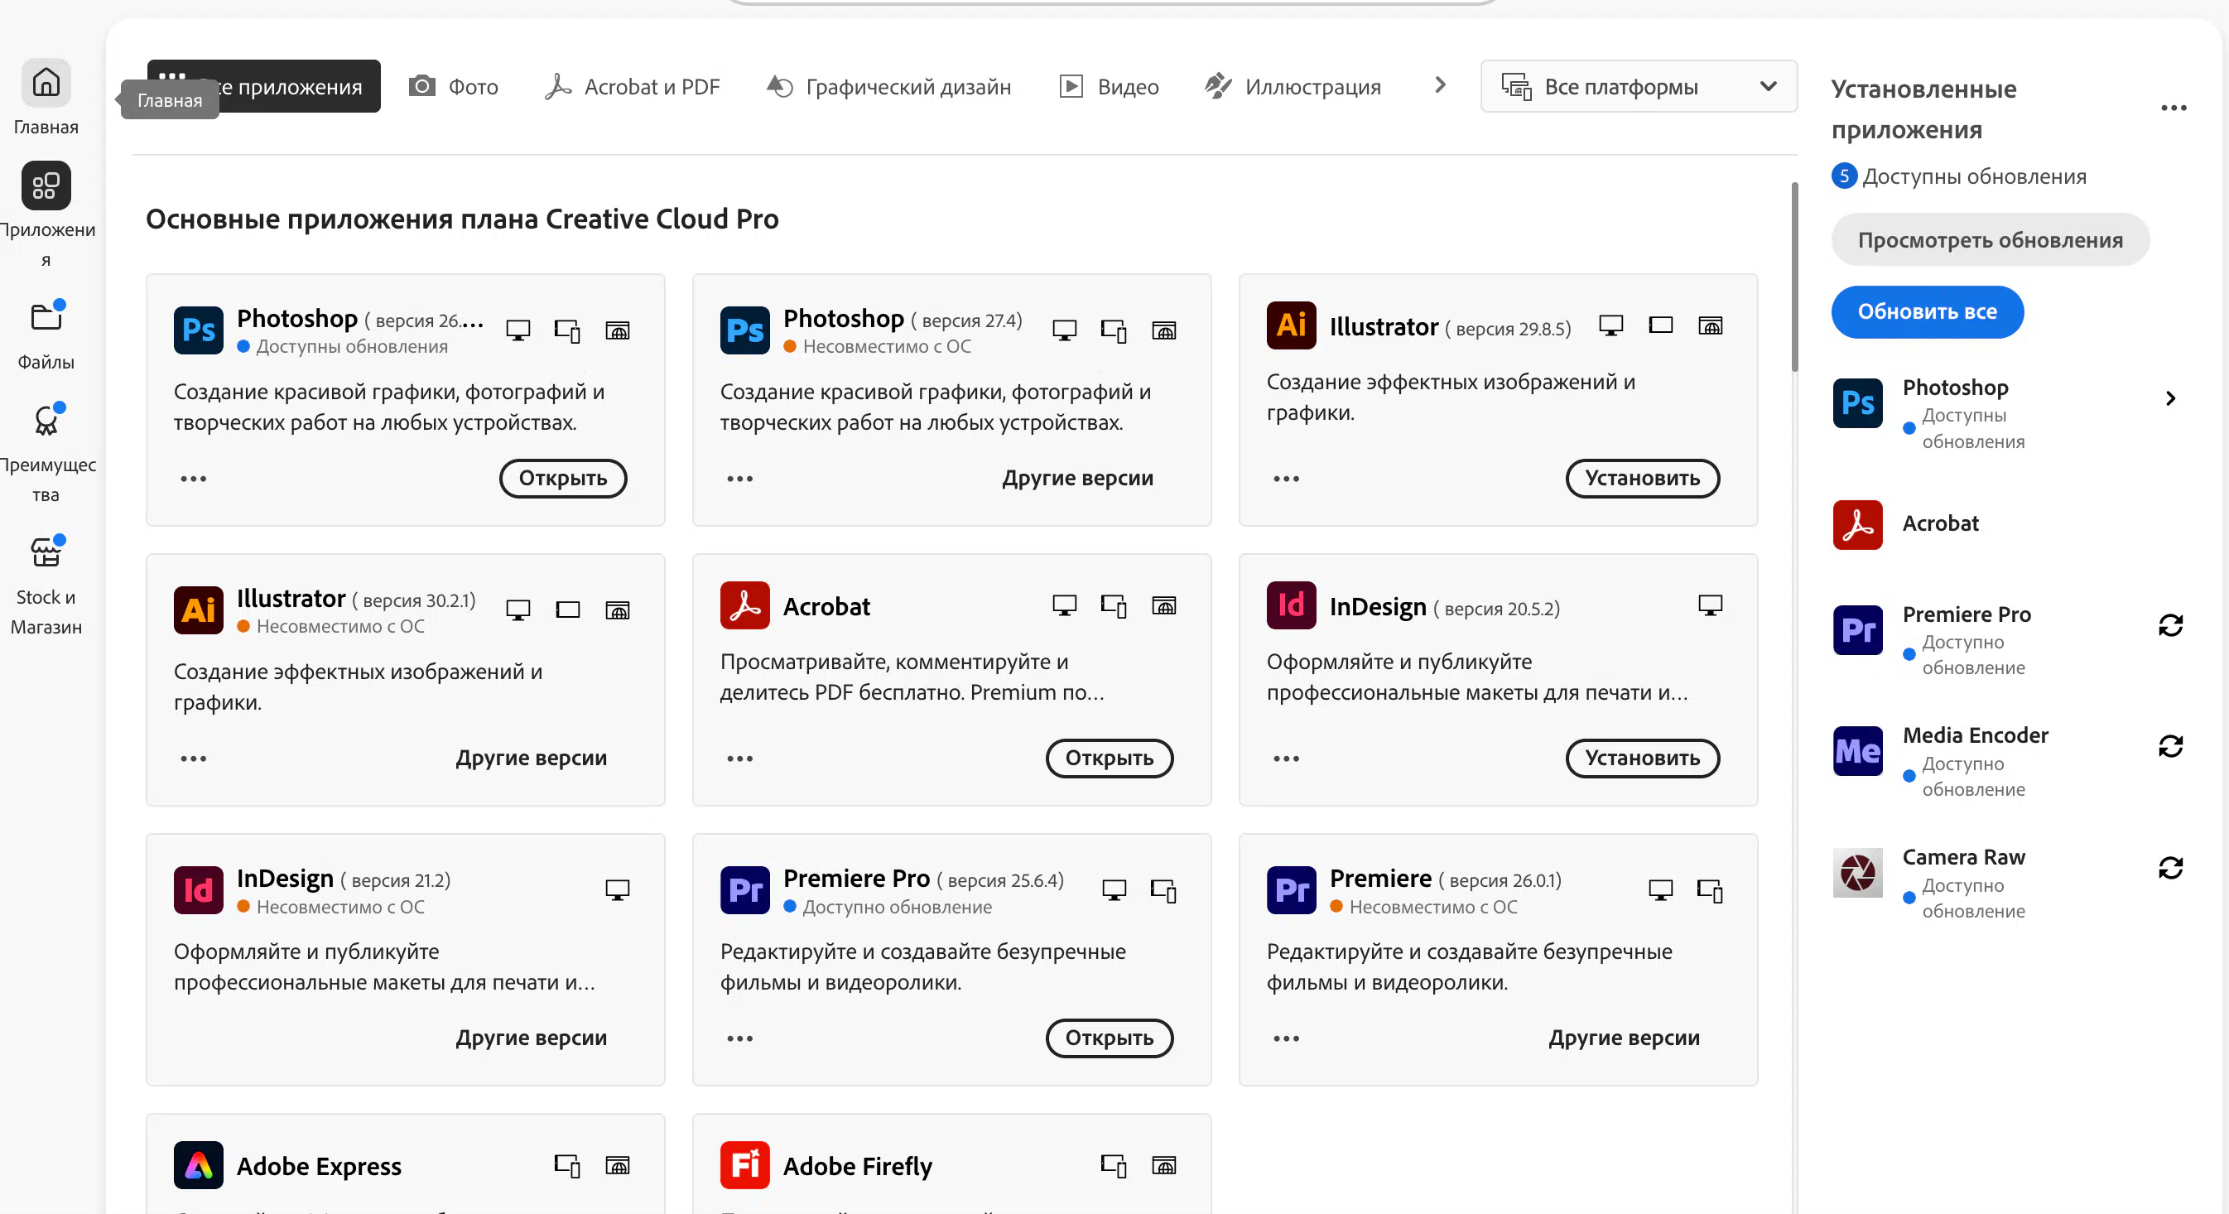The height and width of the screenshot is (1214, 2229).
Task: Open the three-dot menu on the Illustrator 30.2.1 card
Action: tap(193, 759)
